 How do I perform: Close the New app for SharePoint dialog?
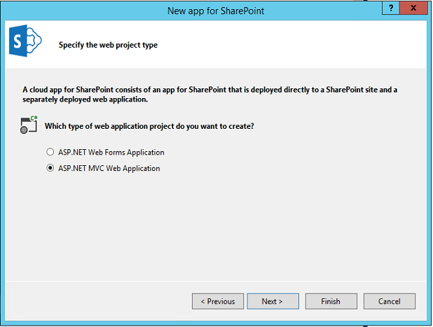413,8
